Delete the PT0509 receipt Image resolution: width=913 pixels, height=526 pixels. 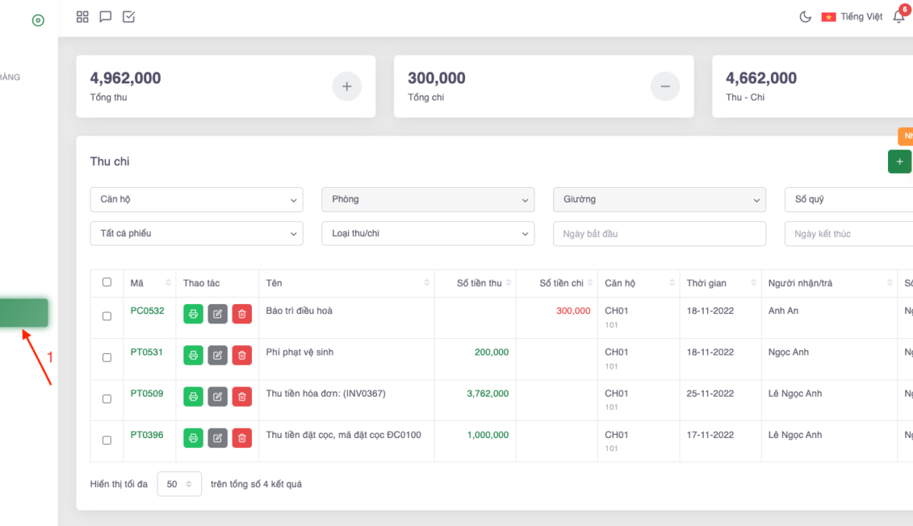pyautogui.click(x=242, y=397)
